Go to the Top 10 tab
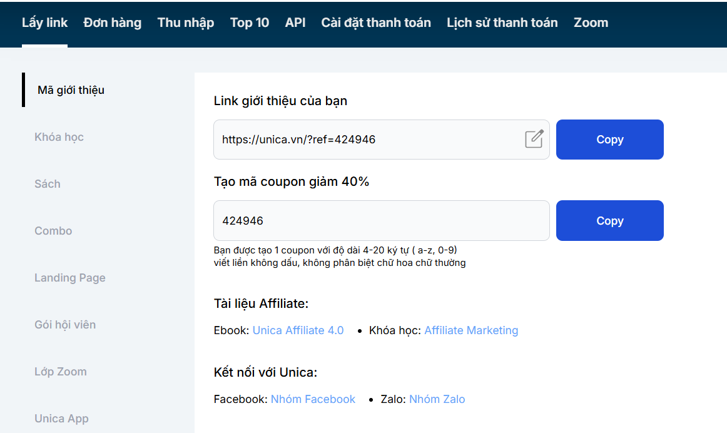This screenshot has width=727, height=433. click(250, 23)
